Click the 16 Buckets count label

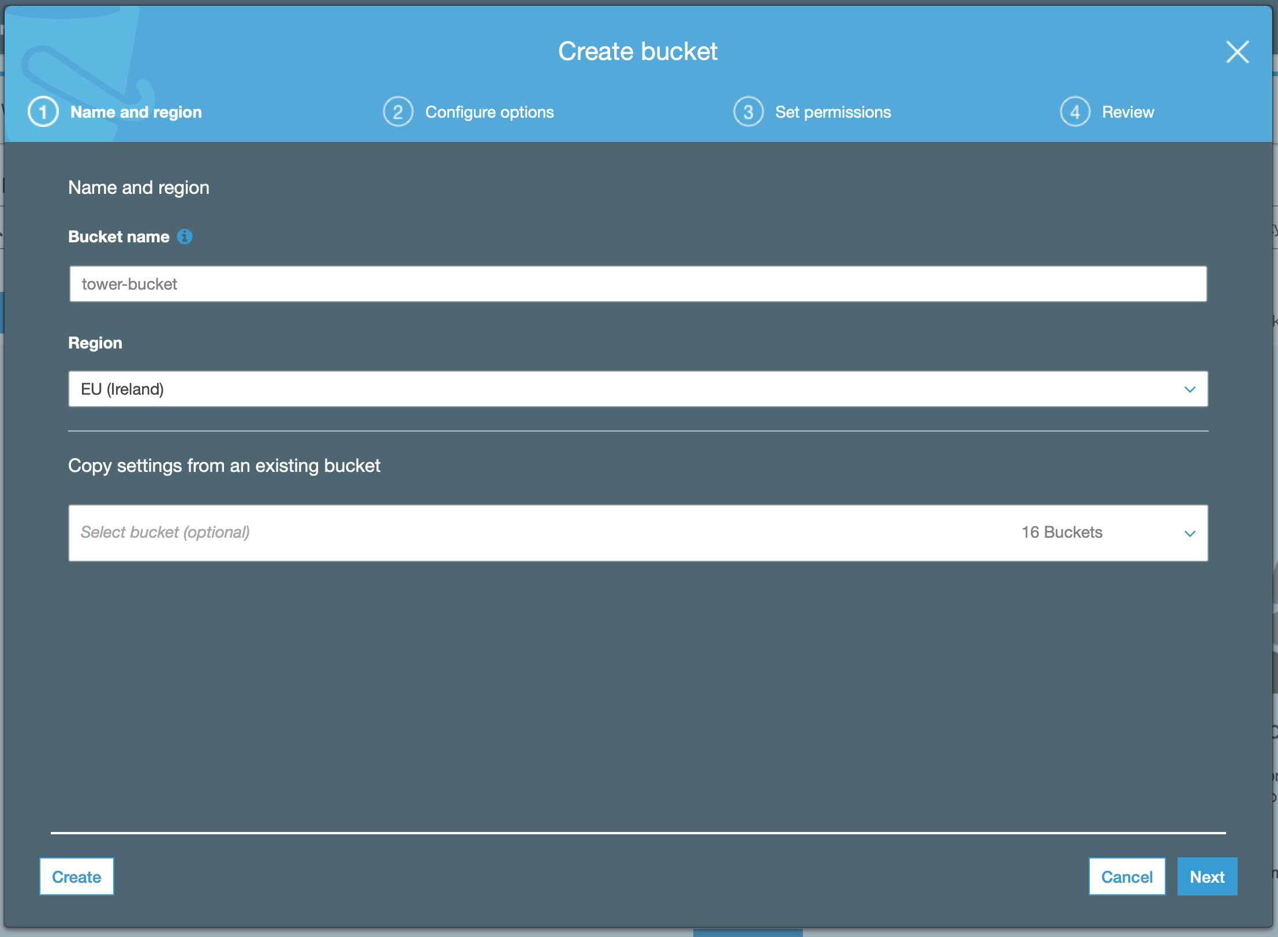pos(1062,533)
